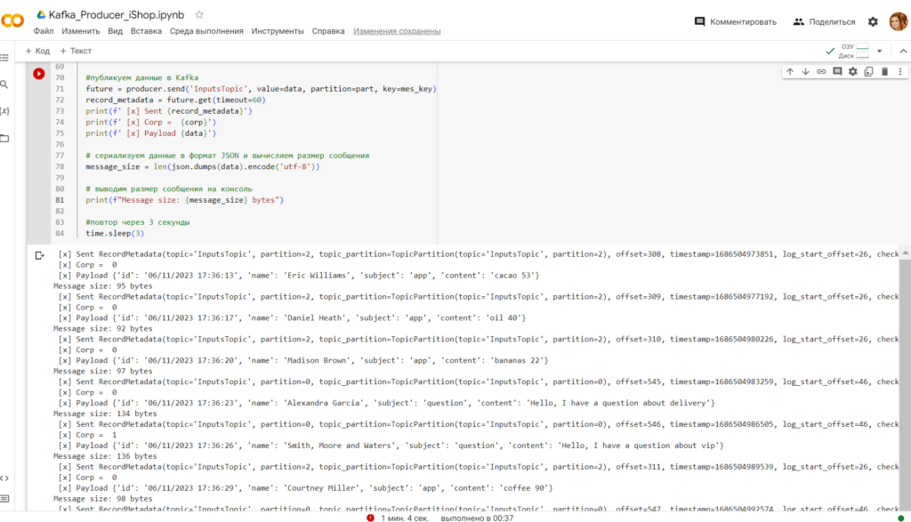Move the current cell down

pyautogui.click(x=806, y=72)
